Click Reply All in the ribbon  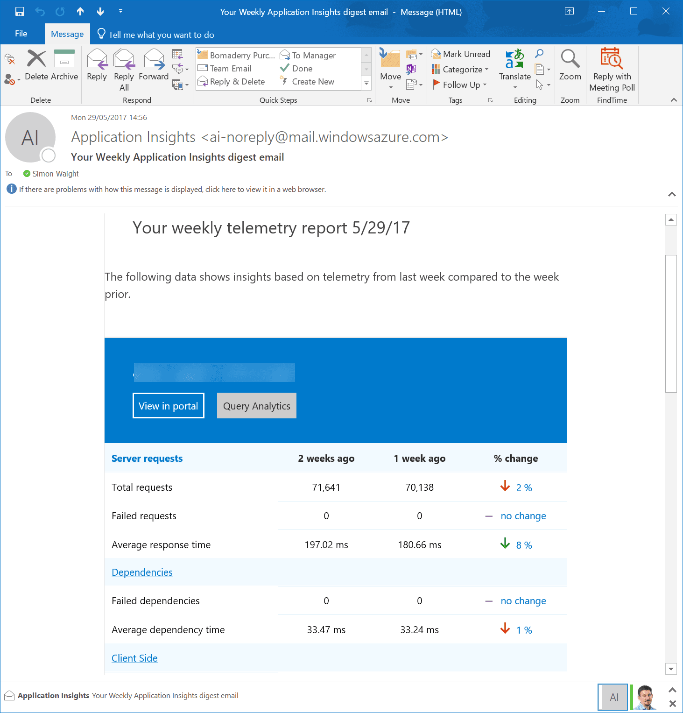point(124,70)
